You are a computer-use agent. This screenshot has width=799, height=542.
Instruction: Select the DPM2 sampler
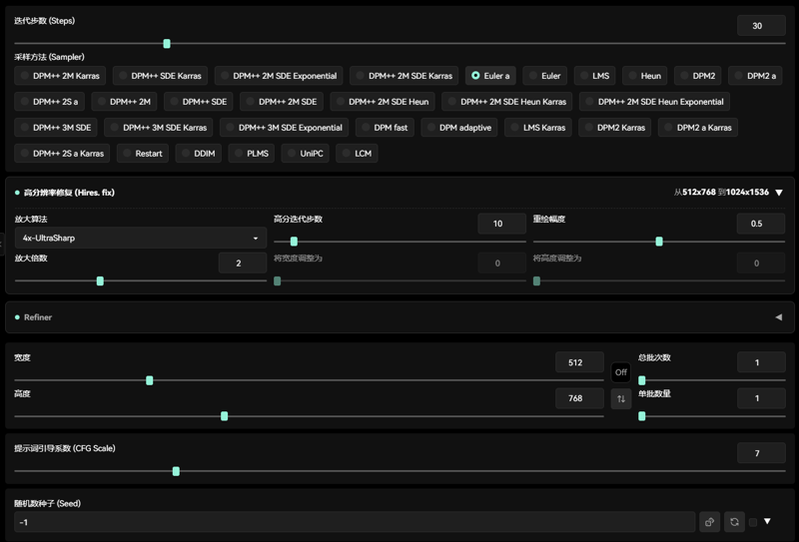pos(697,76)
